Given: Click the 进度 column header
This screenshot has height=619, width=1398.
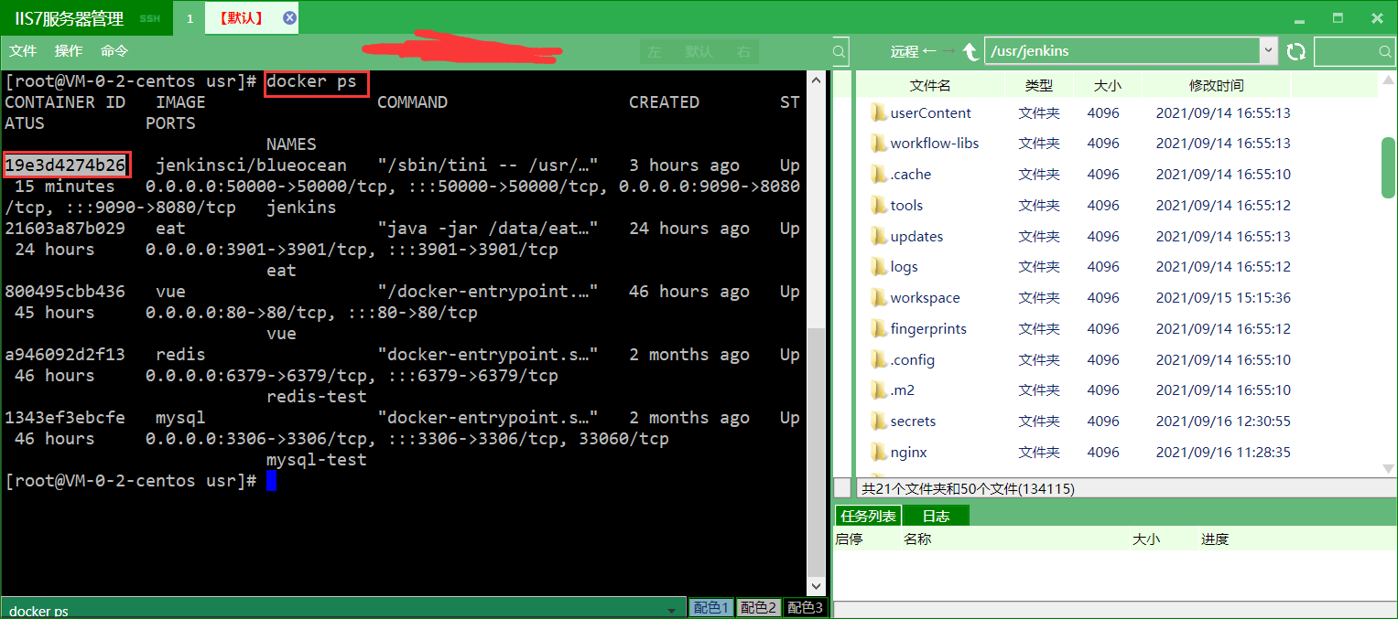Looking at the screenshot, I should click(x=1215, y=539).
